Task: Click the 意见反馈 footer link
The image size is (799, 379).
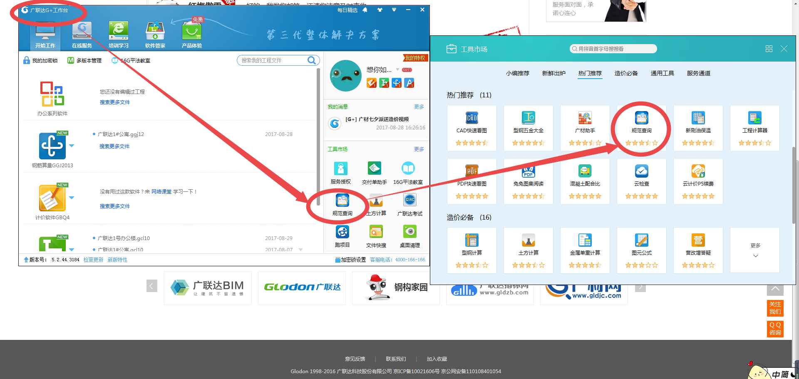Action: point(355,359)
